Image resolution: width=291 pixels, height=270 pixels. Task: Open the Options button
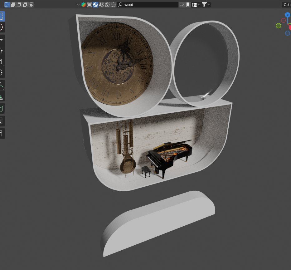pyautogui.click(x=286, y=5)
